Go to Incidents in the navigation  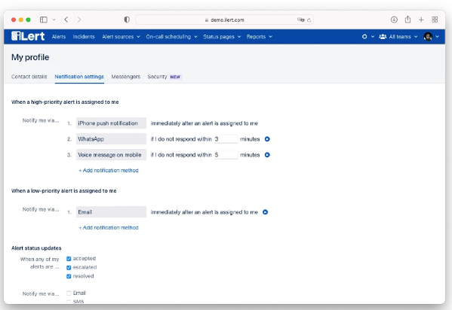coord(84,37)
